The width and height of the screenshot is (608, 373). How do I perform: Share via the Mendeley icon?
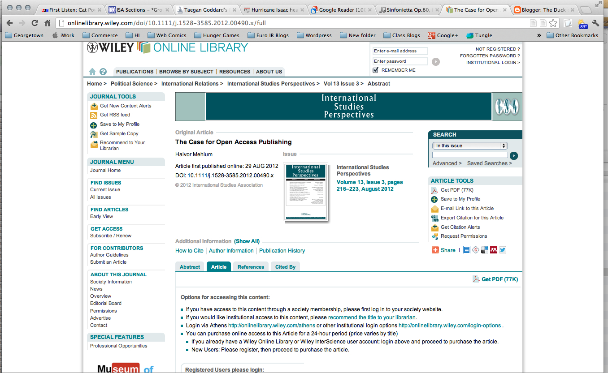point(494,250)
